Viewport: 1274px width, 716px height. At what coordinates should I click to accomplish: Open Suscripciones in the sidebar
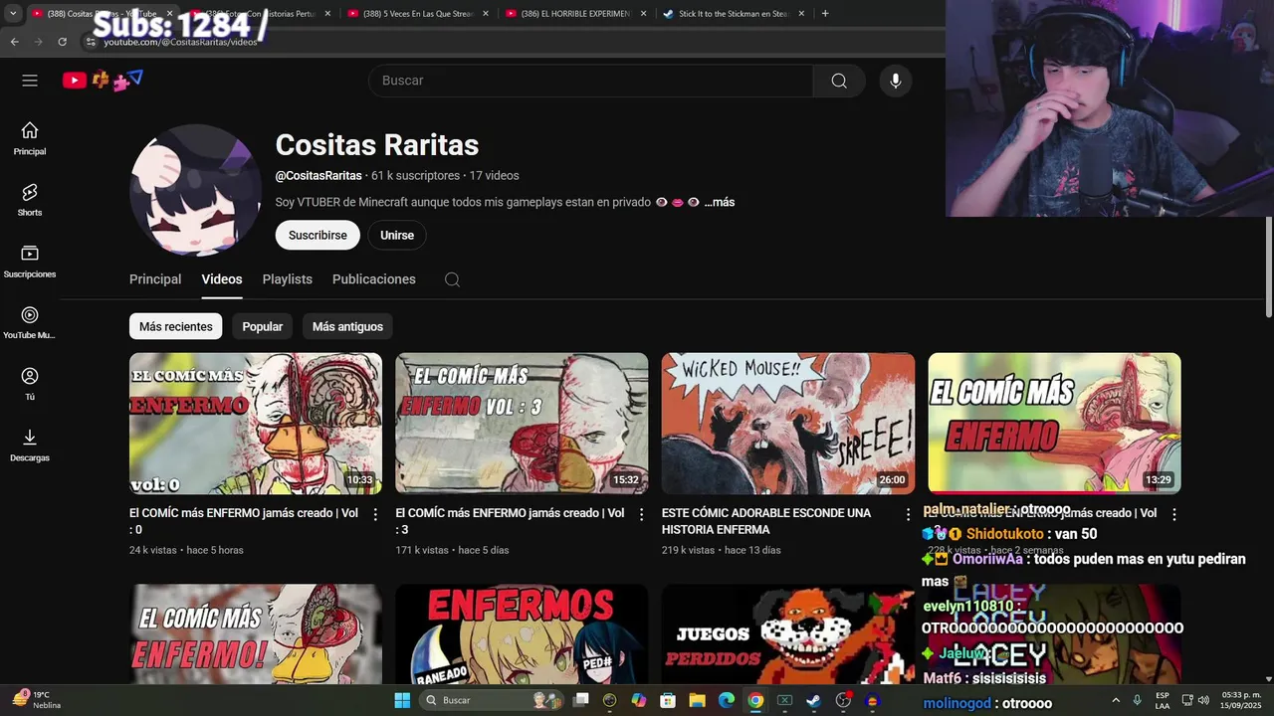click(30, 262)
